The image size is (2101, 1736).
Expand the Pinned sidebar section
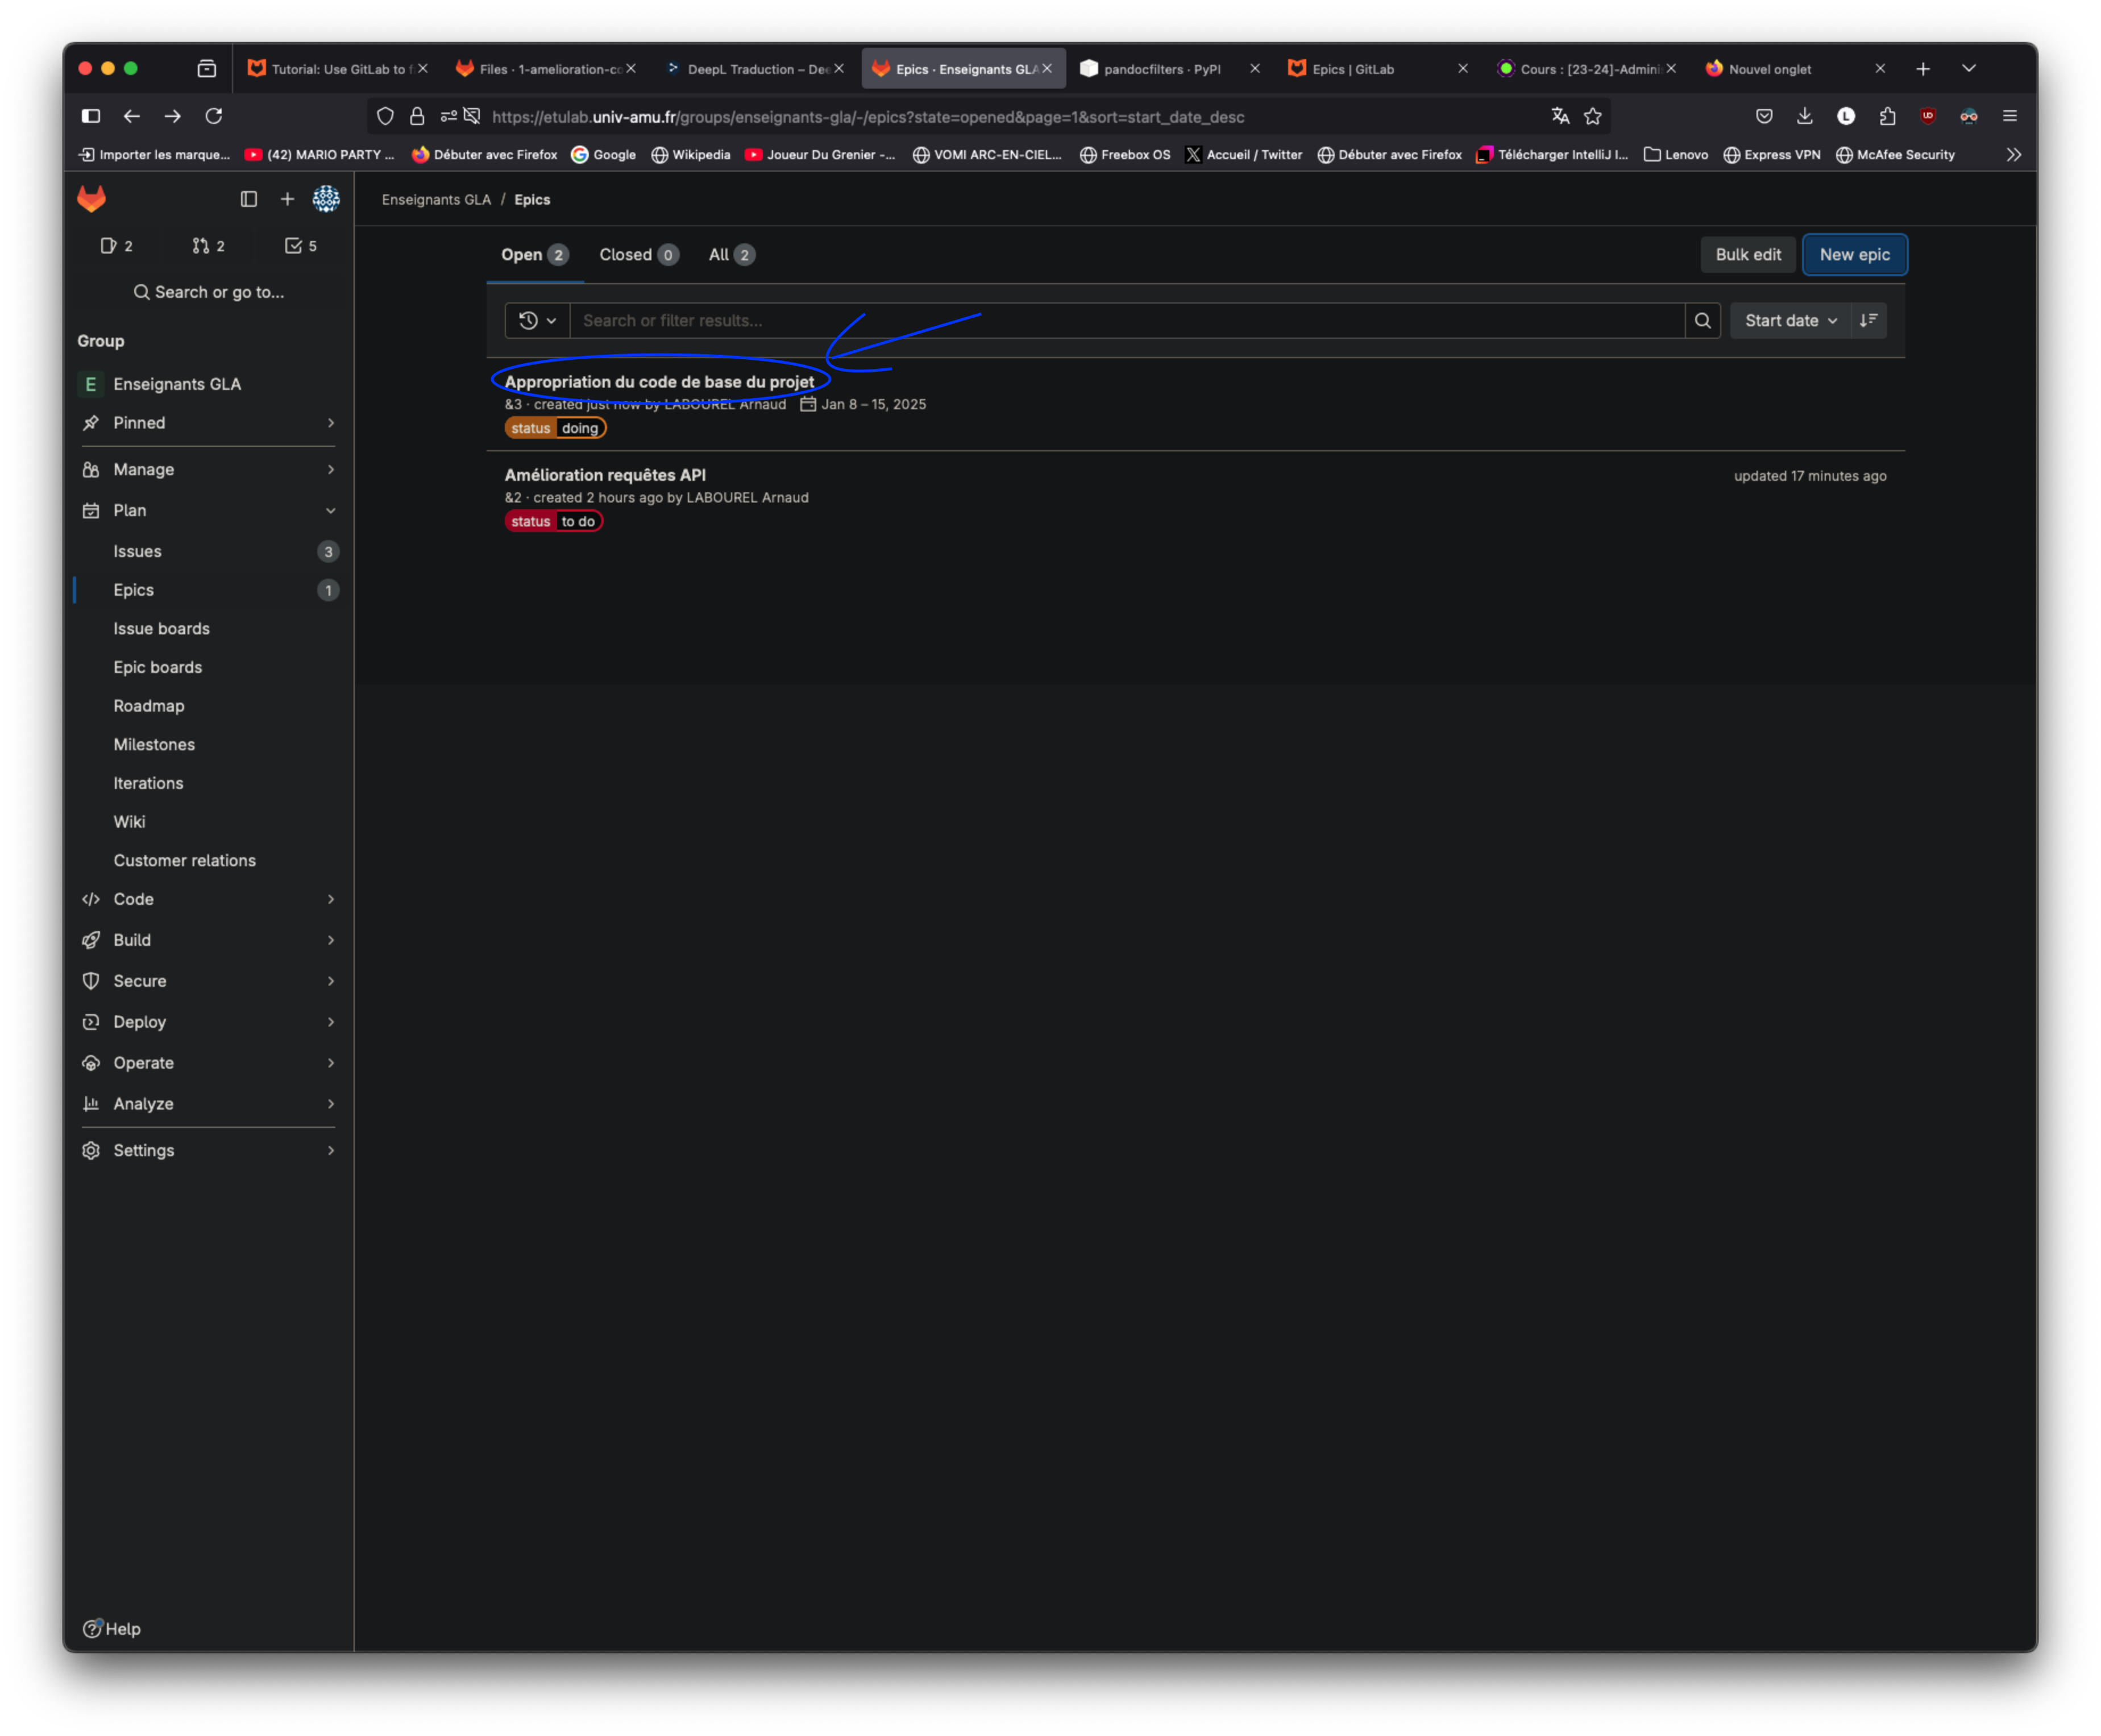point(208,423)
